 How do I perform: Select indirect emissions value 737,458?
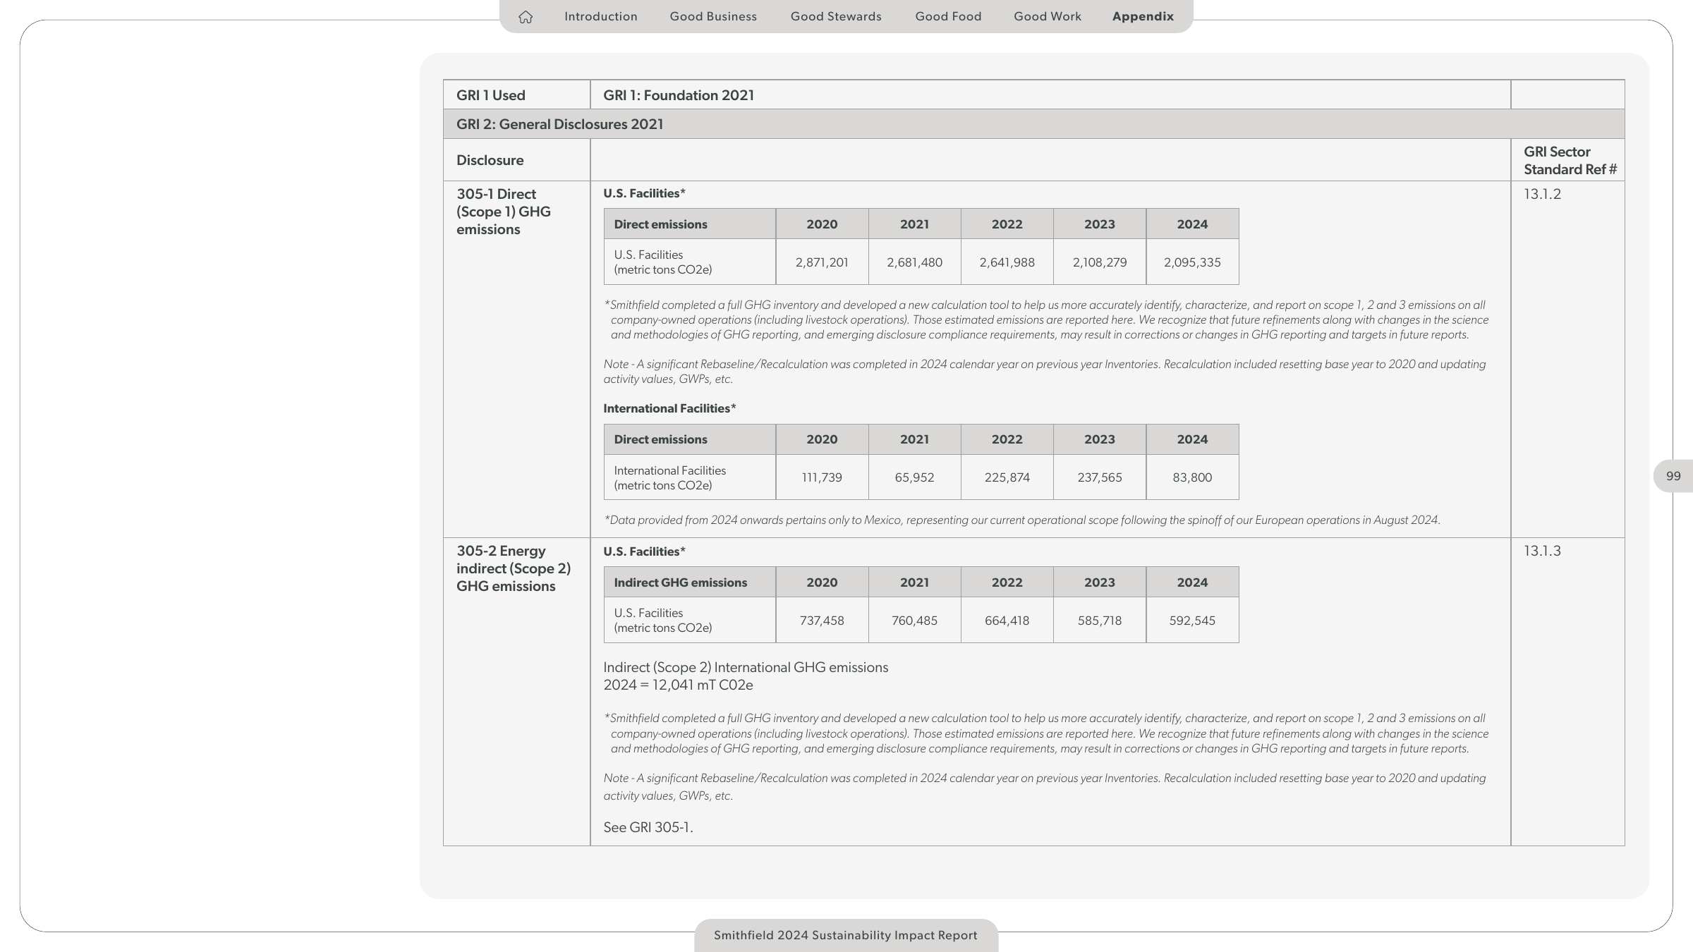(822, 621)
